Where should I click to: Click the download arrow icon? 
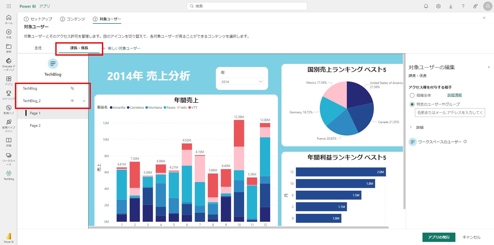[451, 6]
